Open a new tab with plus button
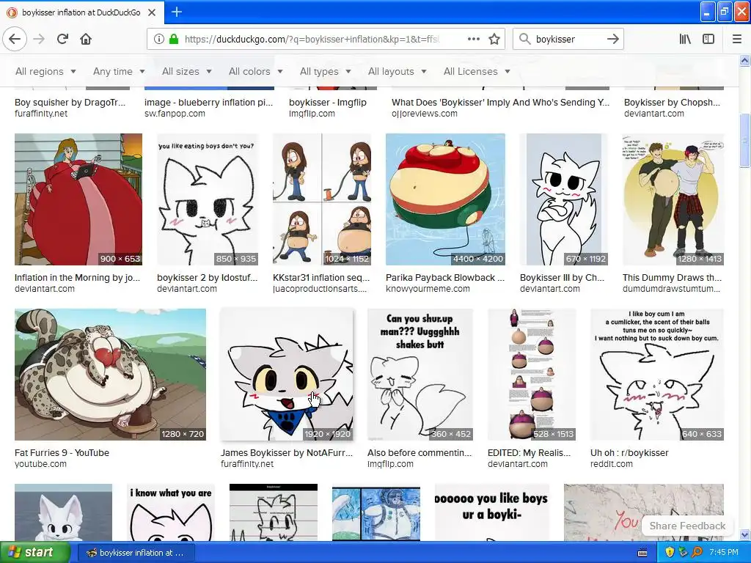 [176, 12]
